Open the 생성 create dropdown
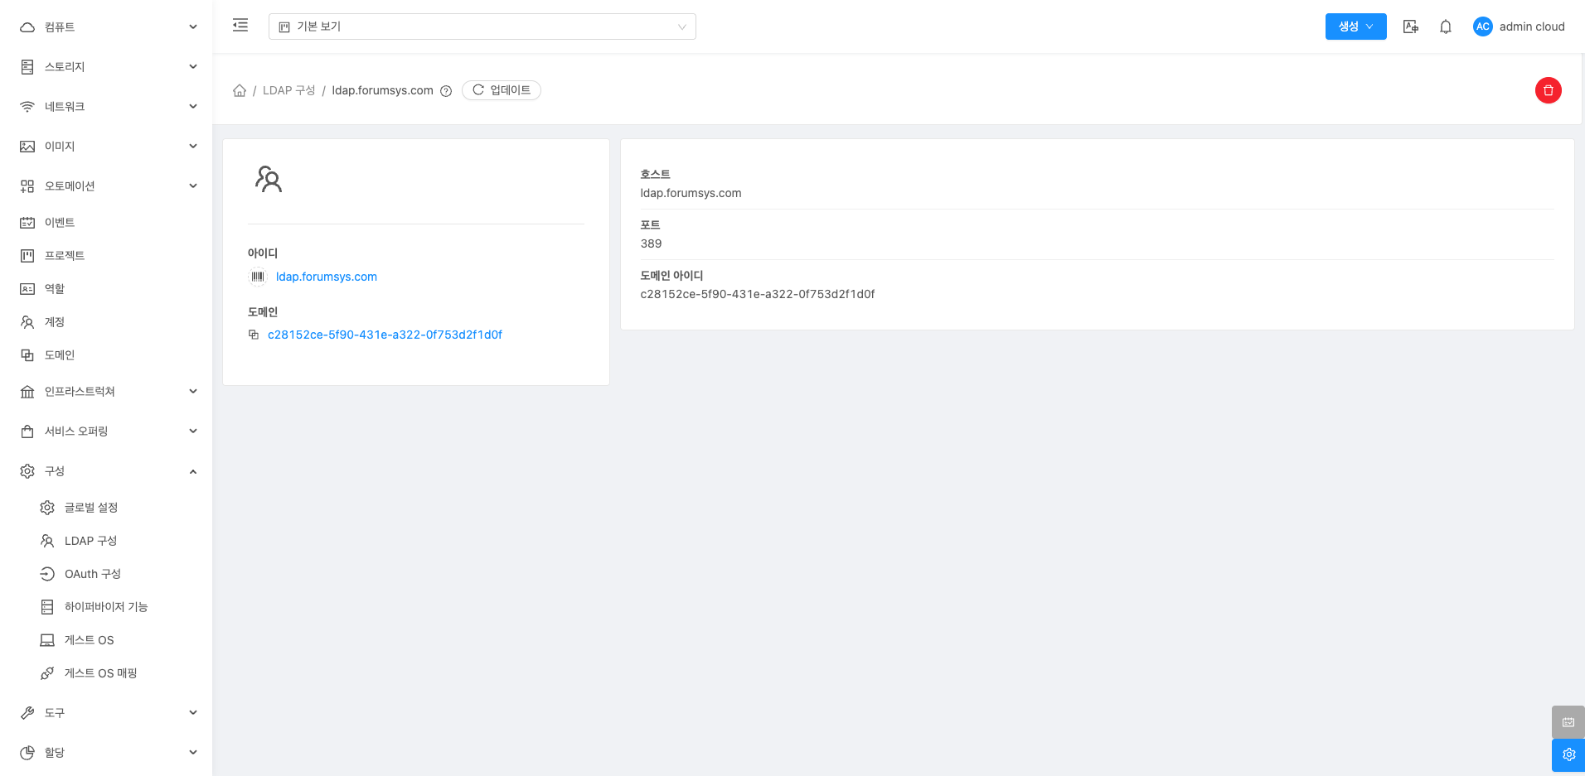 click(1355, 27)
